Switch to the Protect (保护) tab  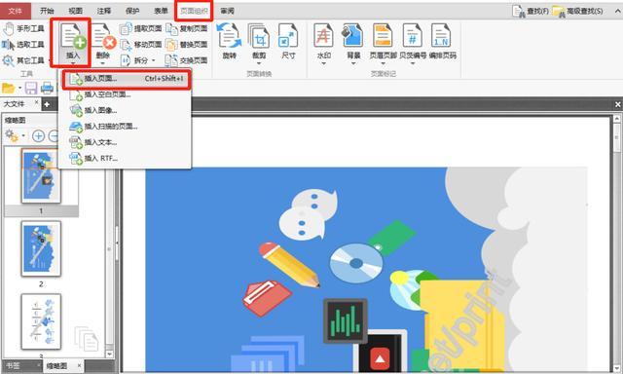point(132,11)
